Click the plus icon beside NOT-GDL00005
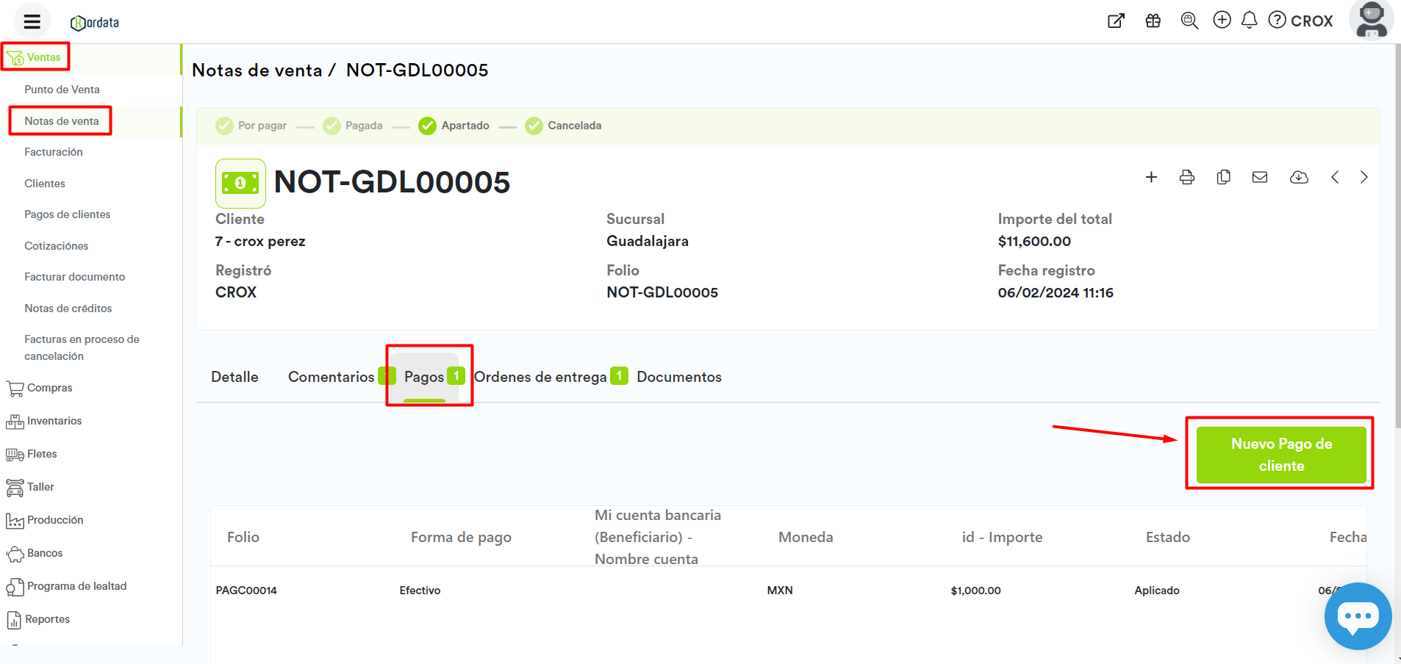Viewport: 1401px width, 664px height. click(1151, 177)
